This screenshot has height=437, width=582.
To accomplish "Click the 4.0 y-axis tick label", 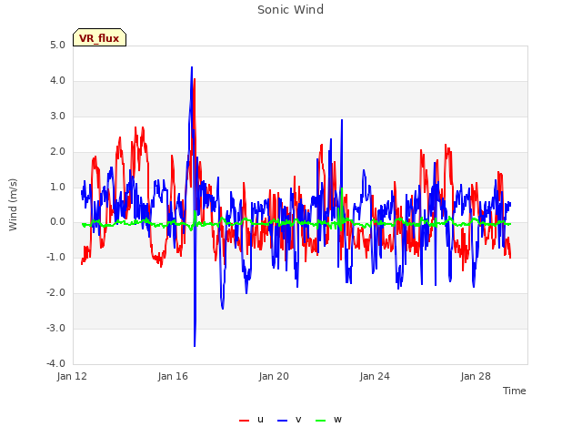I will [57, 81].
